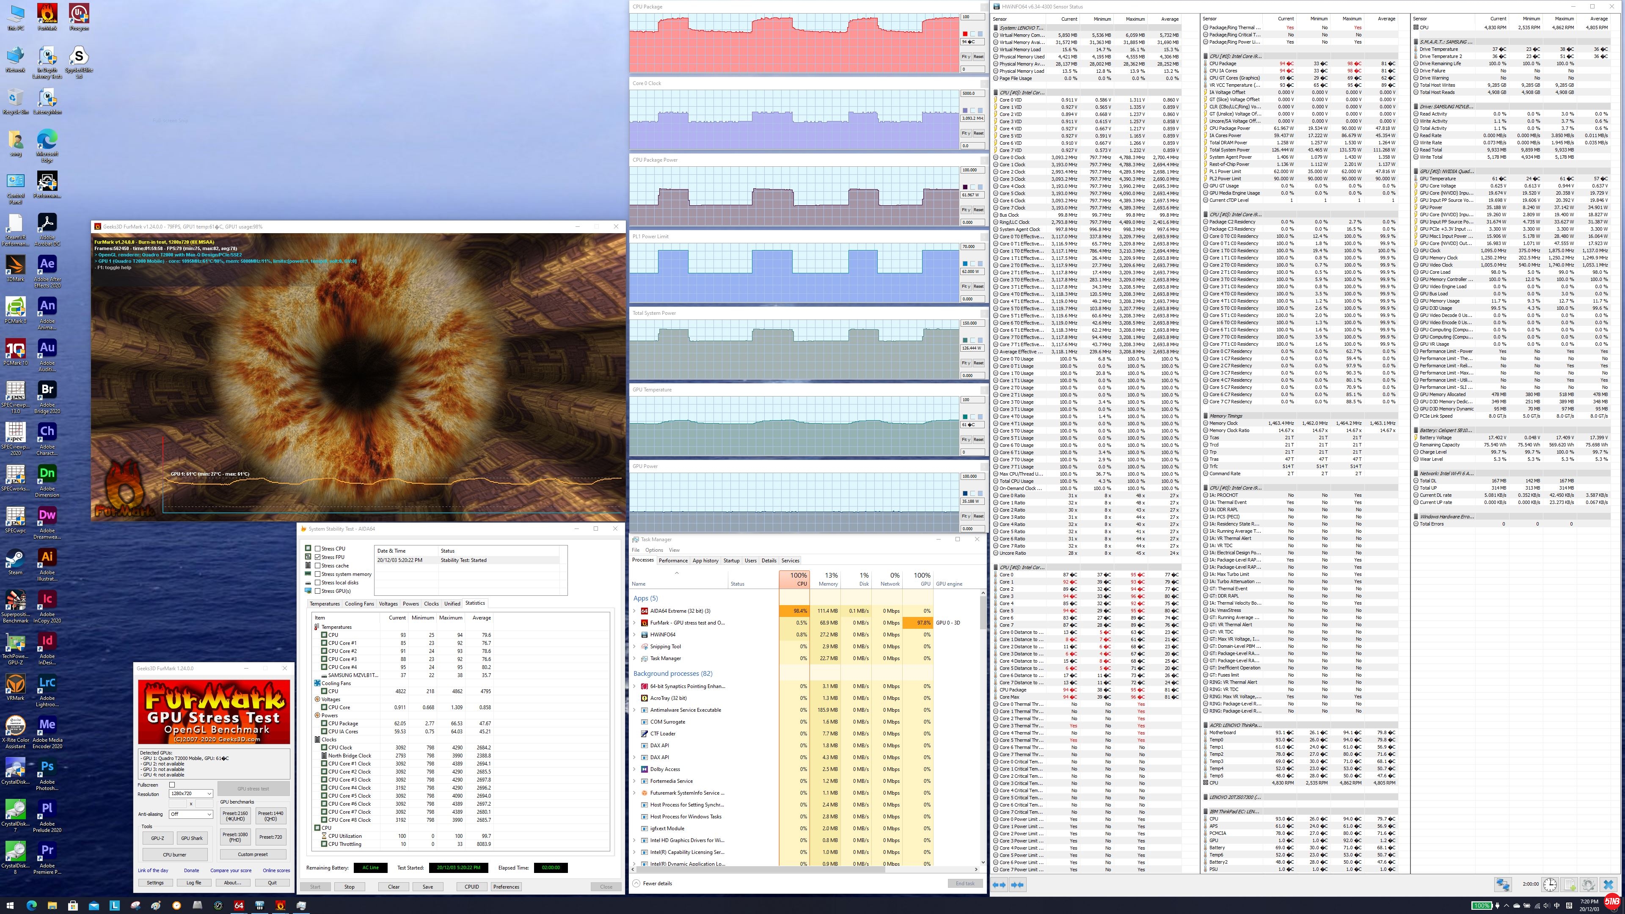Click HWiNFO shrink columns arrows icon
The width and height of the screenshot is (1625, 914).
pyautogui.click(x=1017, y=884)
